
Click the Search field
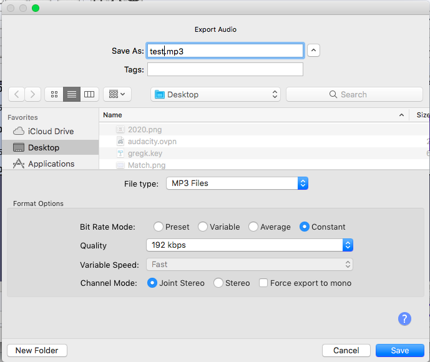click(354, 94)
